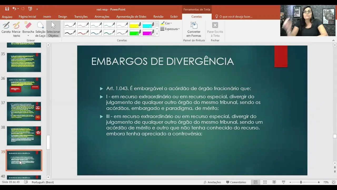Screen dimensions: 337x190
Task: Expand the full pen gallery
Action: [157, 34]
